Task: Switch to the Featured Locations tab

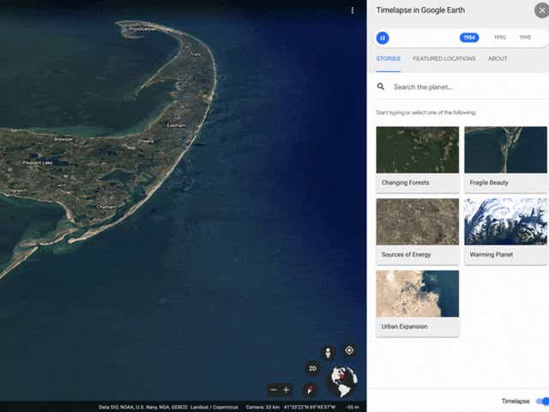Action: [444, 58]
